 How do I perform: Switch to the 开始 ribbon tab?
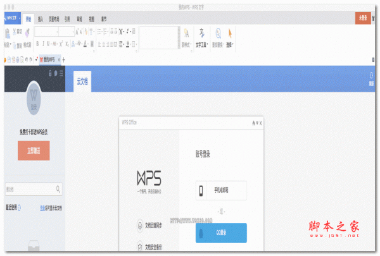pos(28,19)
